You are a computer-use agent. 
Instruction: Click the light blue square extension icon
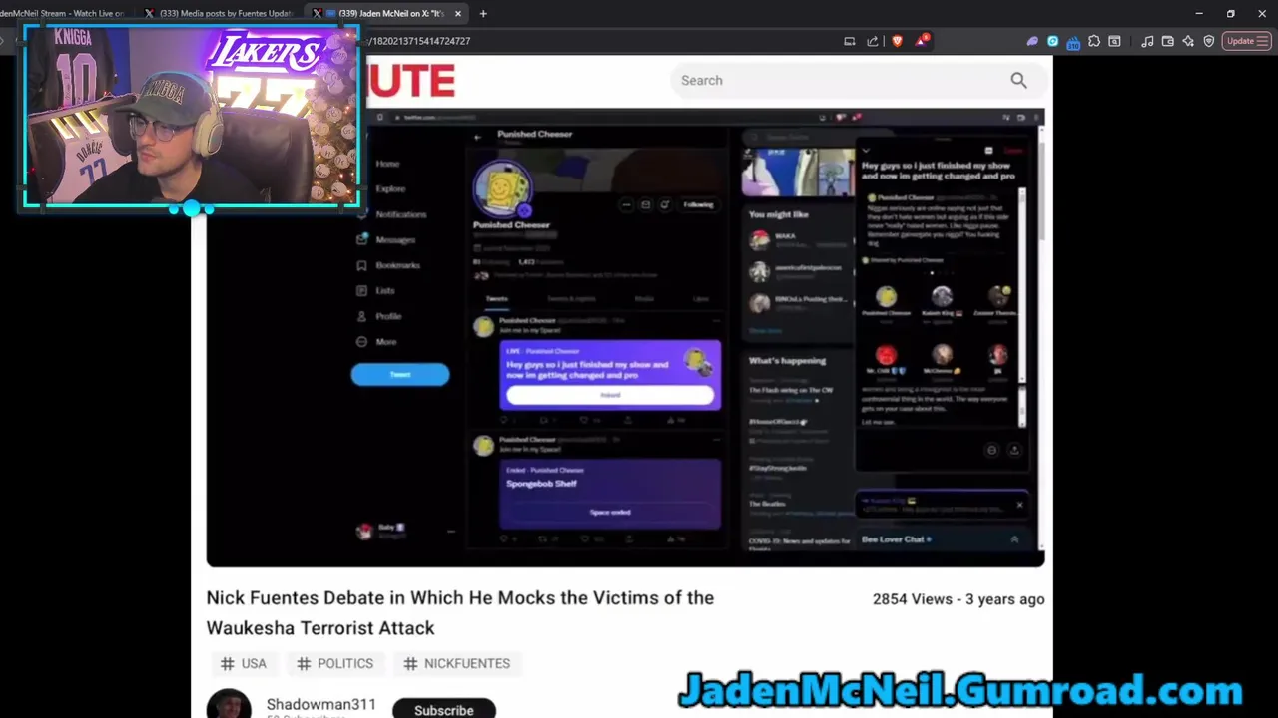click(x=1052, y=41)
